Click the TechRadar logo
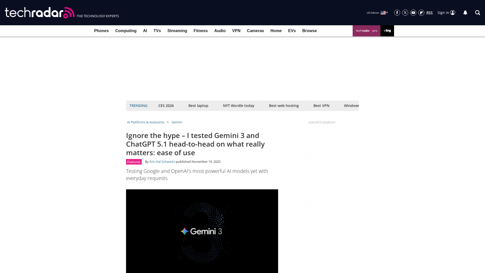 click(40, 13)
